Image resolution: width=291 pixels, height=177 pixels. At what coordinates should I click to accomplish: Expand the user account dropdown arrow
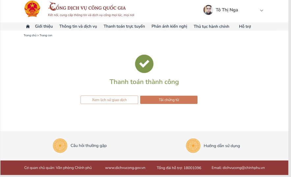pos(262,11)
